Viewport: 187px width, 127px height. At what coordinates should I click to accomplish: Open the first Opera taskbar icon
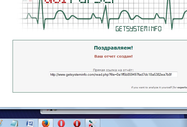coord(61,123)
